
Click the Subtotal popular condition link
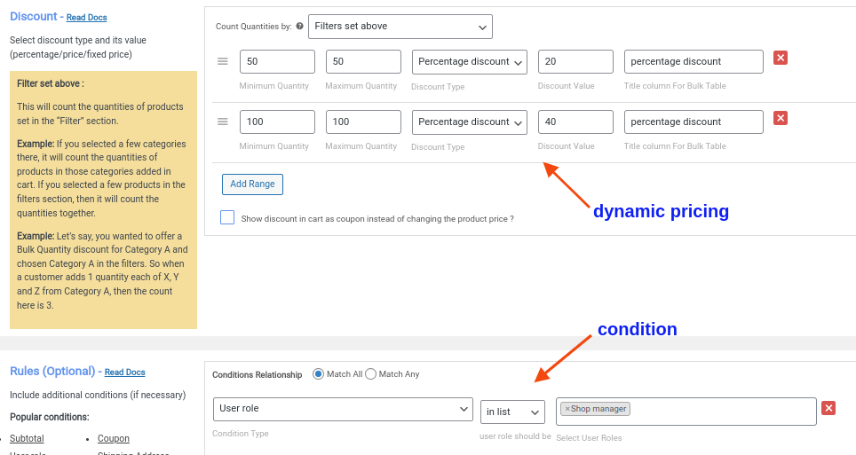pos(27,438)
